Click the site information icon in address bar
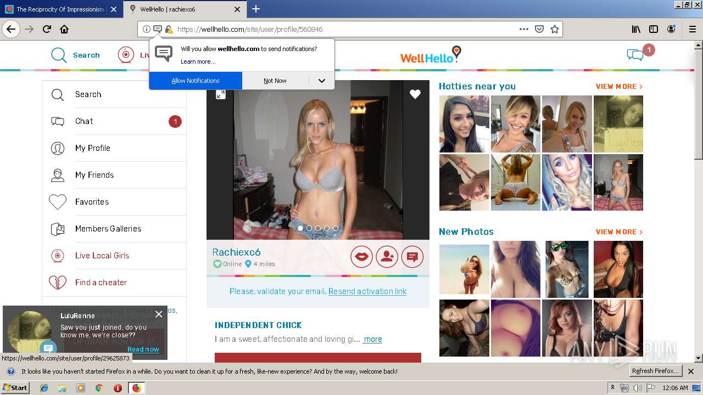 pos(146,29)
